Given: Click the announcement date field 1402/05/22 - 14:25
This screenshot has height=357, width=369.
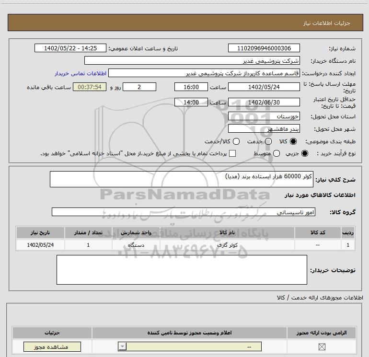Looking at the screenshot, I should click(x=70, y=48).
